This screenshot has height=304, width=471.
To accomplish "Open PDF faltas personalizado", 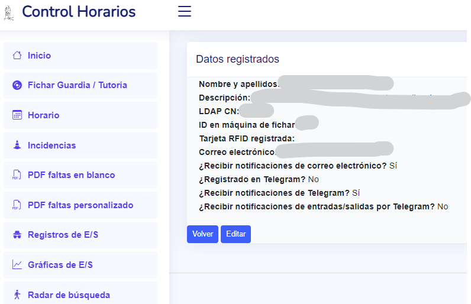I will click(x=80, y=205).
